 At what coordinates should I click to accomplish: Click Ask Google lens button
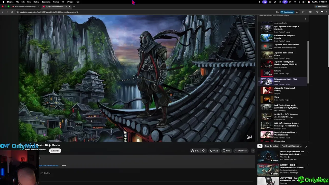click(287, 12)
